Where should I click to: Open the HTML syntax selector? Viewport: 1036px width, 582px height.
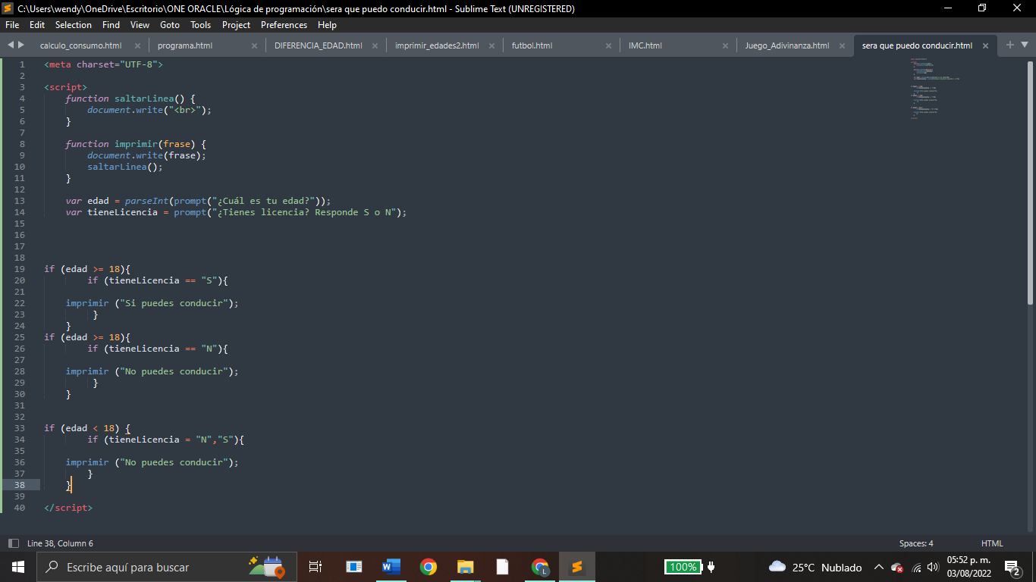coord(992,543)
